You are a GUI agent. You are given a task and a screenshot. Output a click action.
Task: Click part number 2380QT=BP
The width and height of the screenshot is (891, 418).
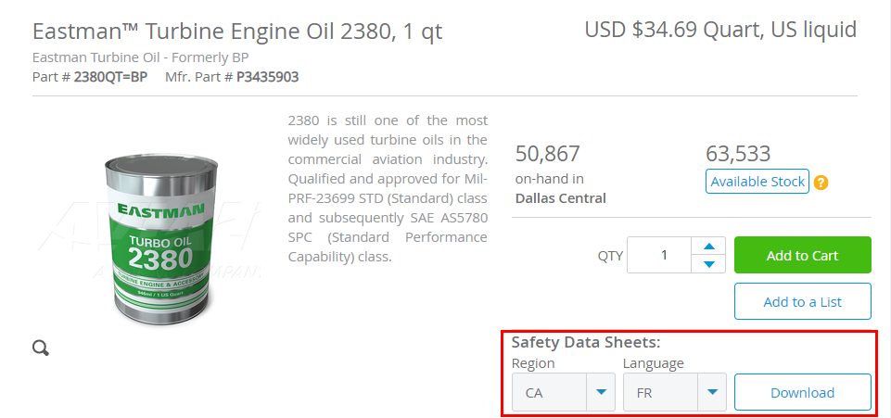coord(110,77)
